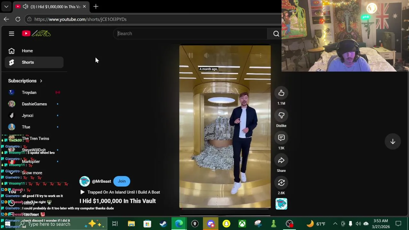Open the weather widget showing 61°F

click(316, 224)
